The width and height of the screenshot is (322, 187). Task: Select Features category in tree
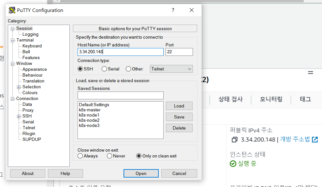point(31,57)
